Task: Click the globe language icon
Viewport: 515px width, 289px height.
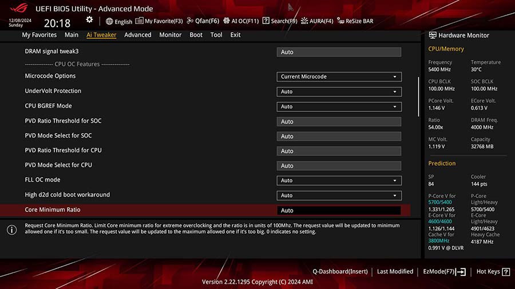Action: (x=109, y=21)
